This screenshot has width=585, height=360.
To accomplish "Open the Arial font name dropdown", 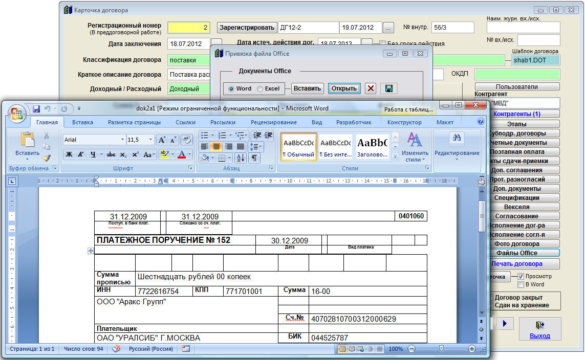I will tap(122, 140).
